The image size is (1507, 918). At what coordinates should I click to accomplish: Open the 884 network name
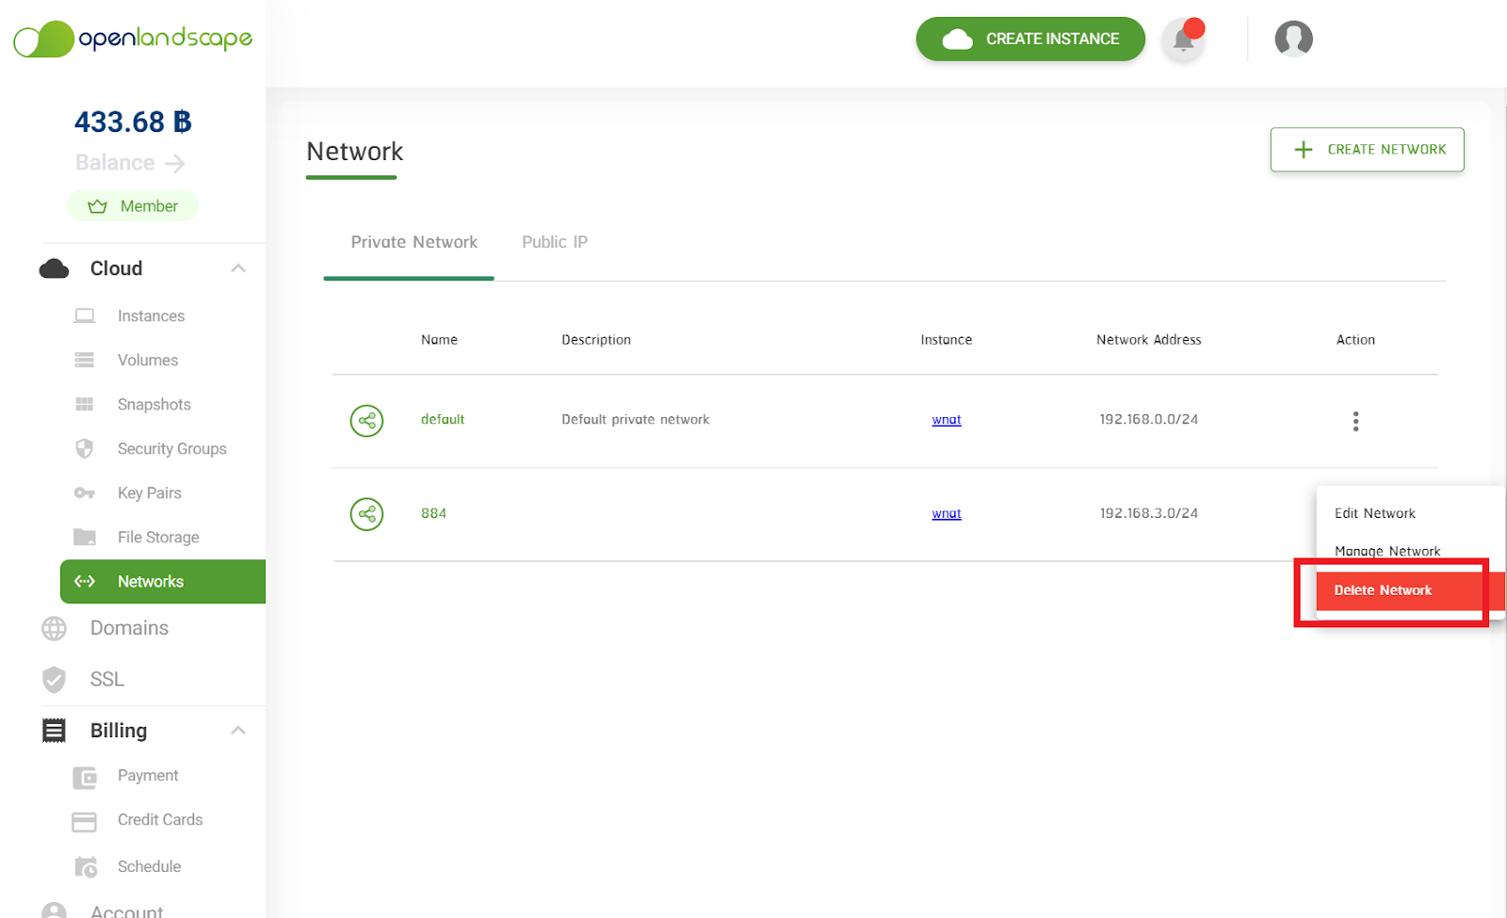tap(433, 513)
